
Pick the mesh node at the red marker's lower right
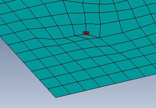coord(99,38)
